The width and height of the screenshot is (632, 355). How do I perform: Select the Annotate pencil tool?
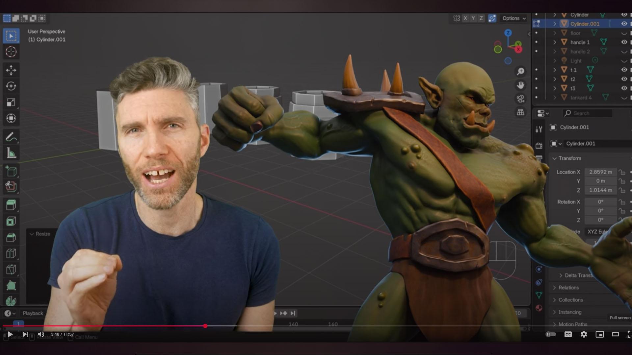(11, 137)
